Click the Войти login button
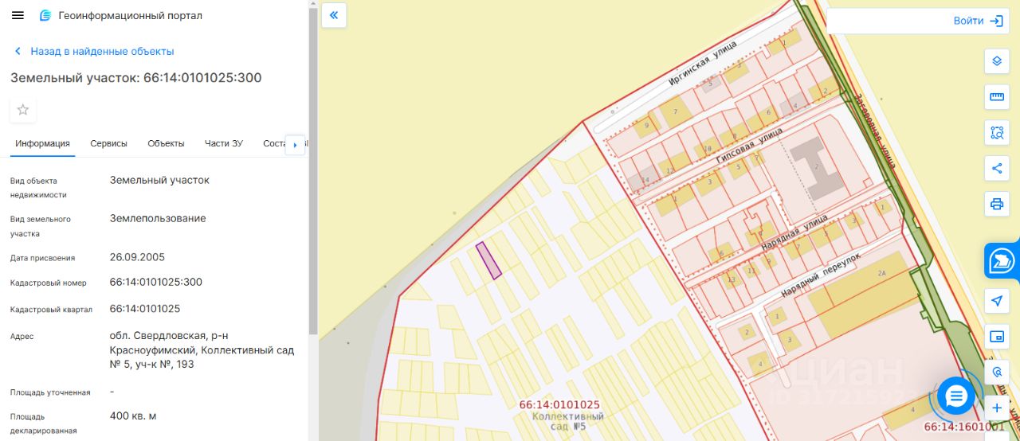1020x441 pixels. point(978,21)
